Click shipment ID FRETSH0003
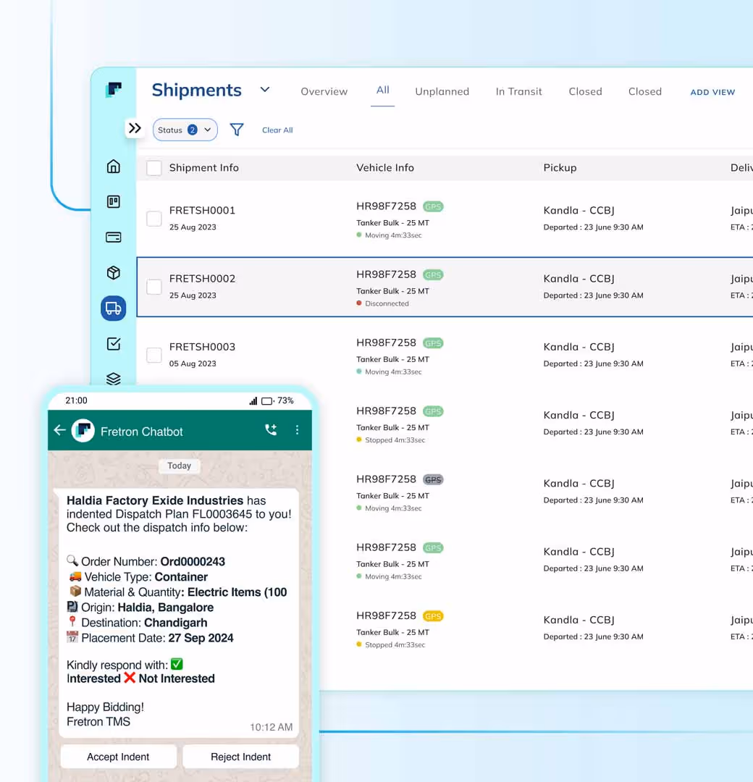The height and width of the screenshot is (782, 753). (x=202, y=347)
